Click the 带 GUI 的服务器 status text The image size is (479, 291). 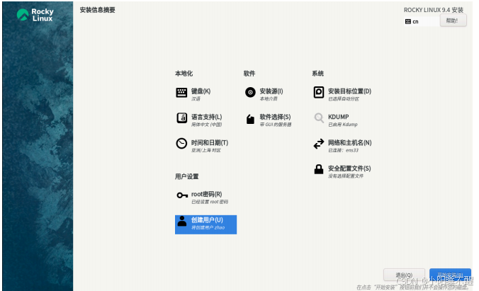pos(276,125)
